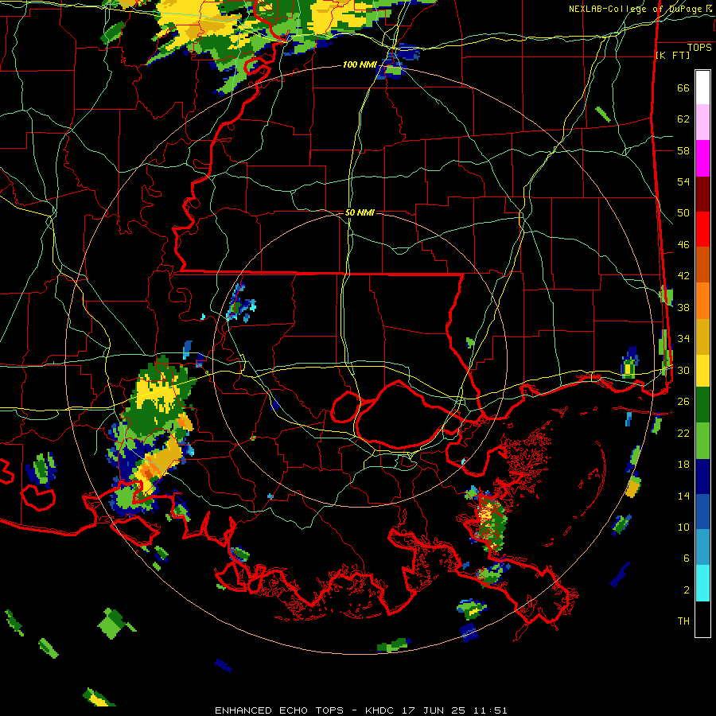716x716 pixels.
Task: Click the "[K FT]" units label
Action: point(672,56)
